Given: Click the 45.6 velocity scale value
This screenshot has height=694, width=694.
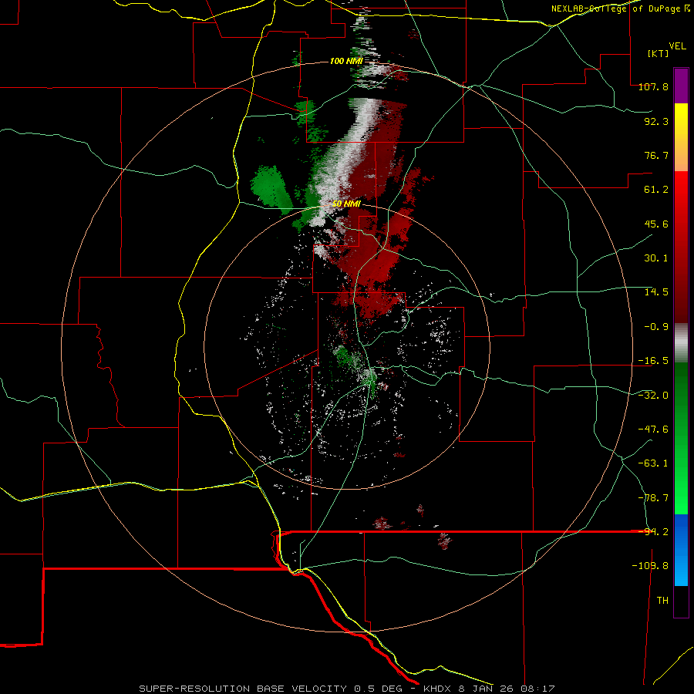Looking at the screenshot, I should point(656,224).
